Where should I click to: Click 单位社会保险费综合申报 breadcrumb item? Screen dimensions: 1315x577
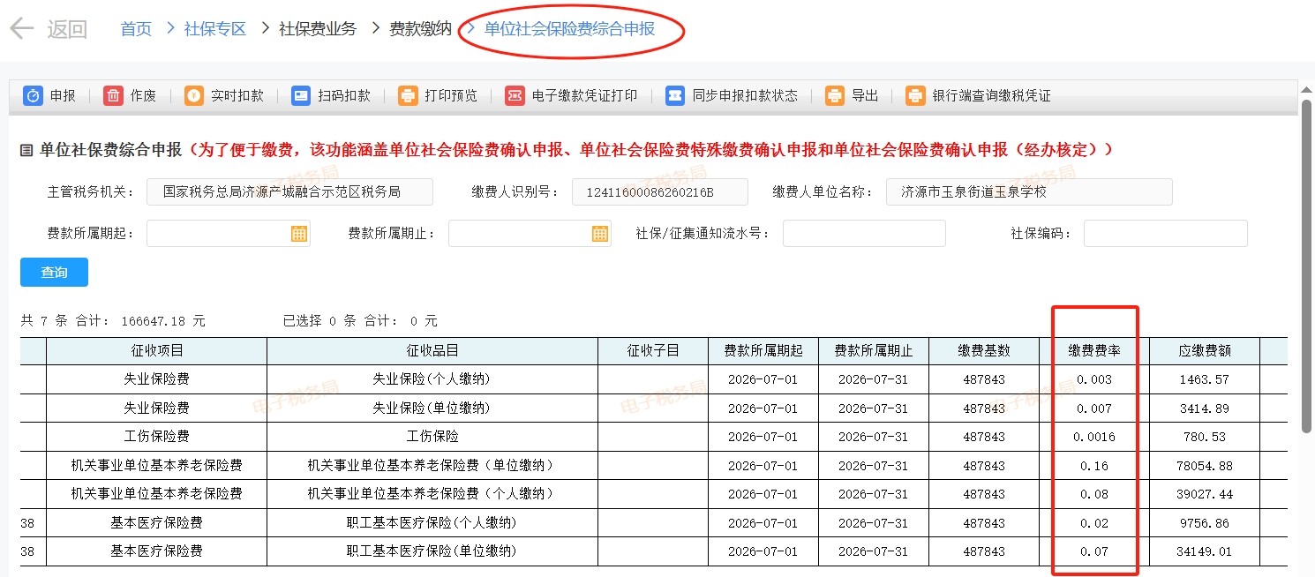(x=570, y=29)
